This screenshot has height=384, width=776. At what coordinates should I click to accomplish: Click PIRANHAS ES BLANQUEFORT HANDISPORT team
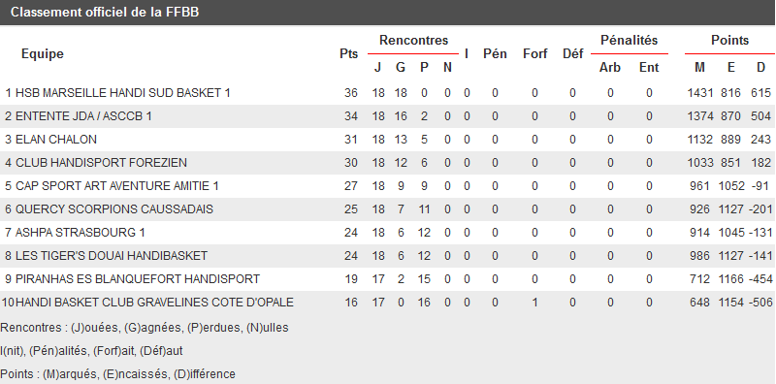[x=138, y=279]
